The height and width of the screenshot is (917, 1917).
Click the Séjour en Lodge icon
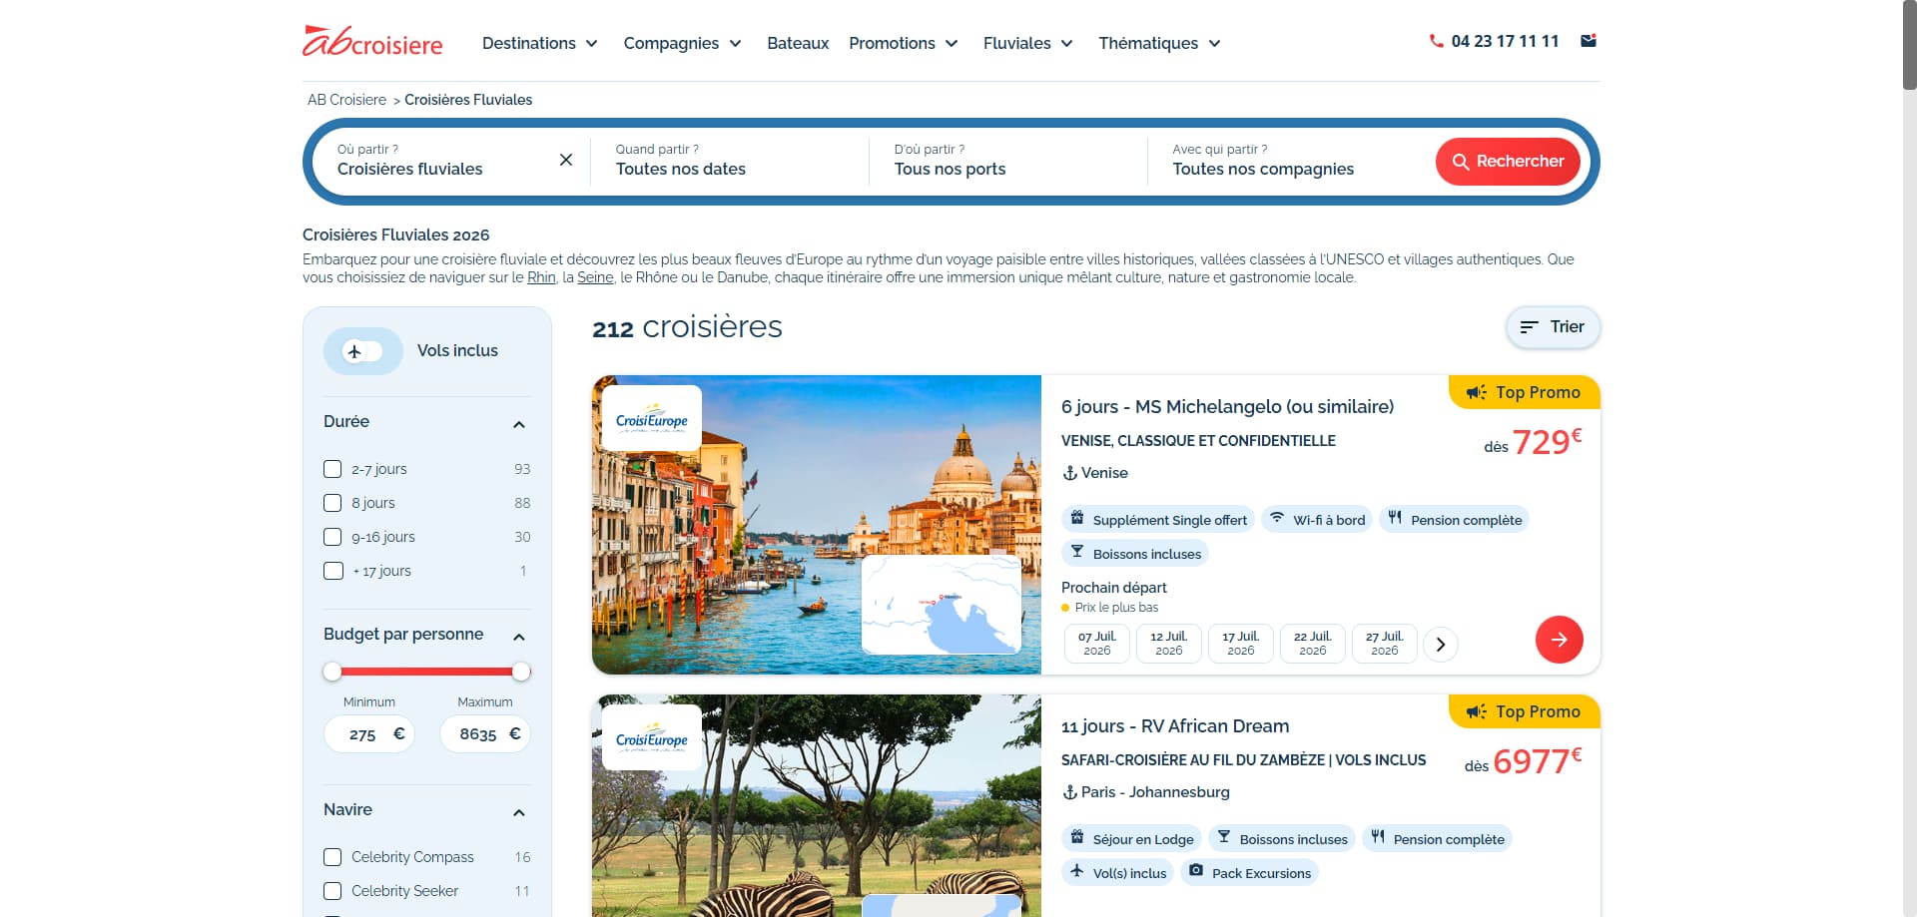click(x=1077, y=837)
